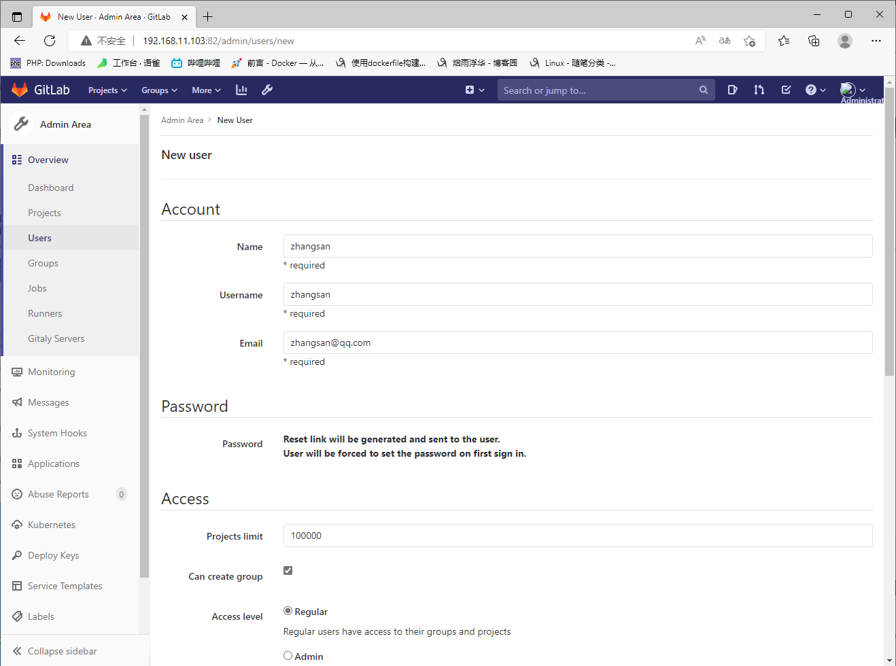
Task: Click the GitLab logo in the navbar
Action: [40, 90]
